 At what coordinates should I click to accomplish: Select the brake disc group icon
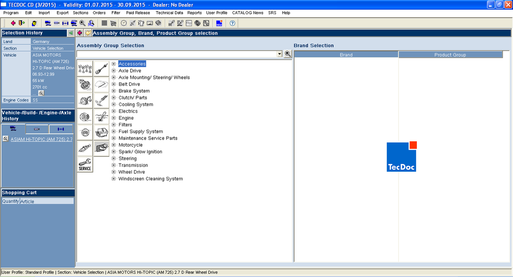[85, 116]
